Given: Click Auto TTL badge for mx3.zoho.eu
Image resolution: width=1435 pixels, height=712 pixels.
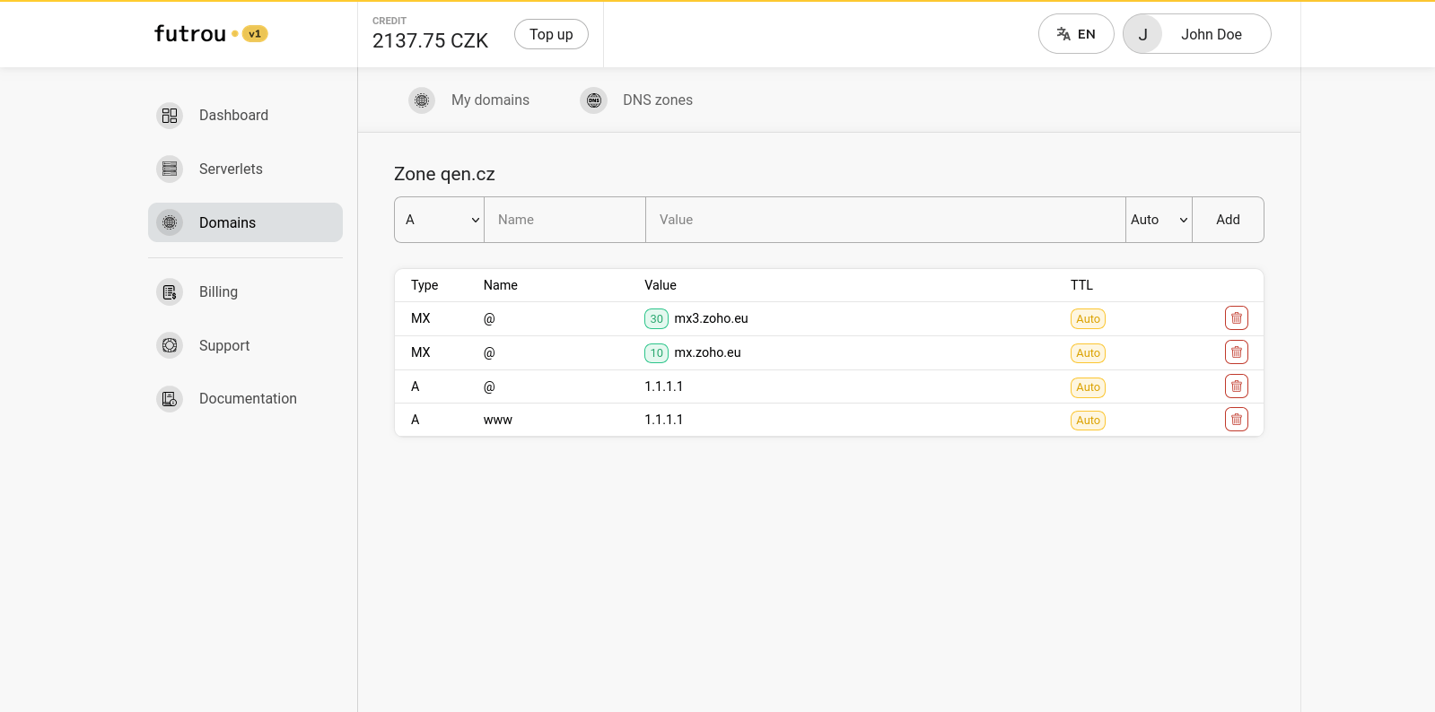Looking at the screenshot, I should click(1088, 319).
